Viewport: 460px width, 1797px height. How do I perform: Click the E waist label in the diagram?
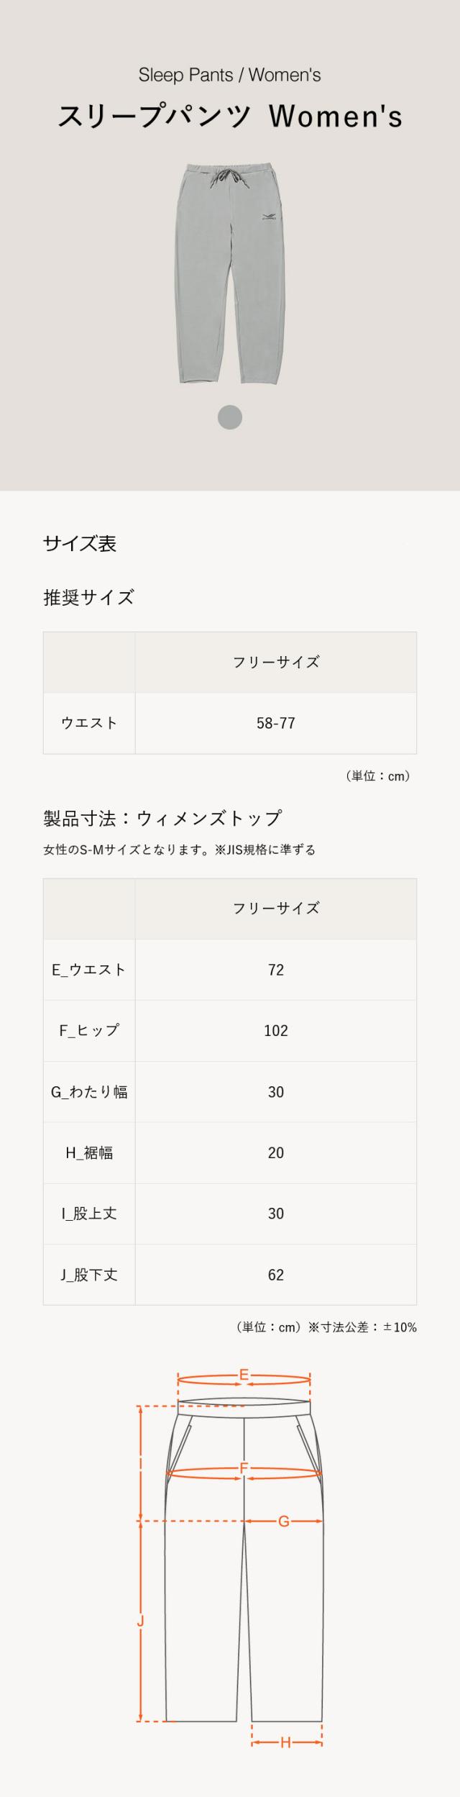pyautogui.click(x=244, y=1375)
